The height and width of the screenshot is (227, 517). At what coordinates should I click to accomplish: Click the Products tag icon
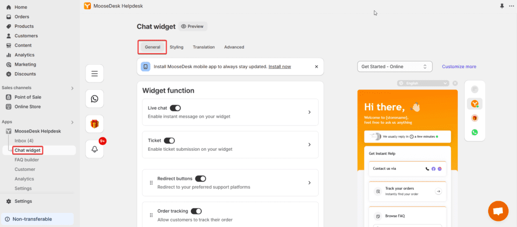point(9,26)
